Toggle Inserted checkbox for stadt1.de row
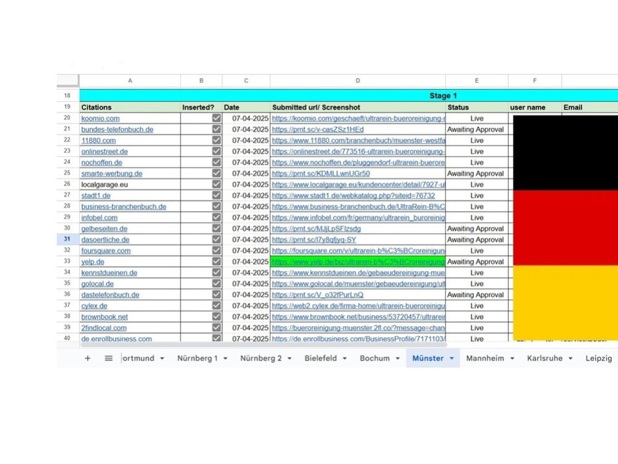Viewport: 618px width, 464px height. 216,195
